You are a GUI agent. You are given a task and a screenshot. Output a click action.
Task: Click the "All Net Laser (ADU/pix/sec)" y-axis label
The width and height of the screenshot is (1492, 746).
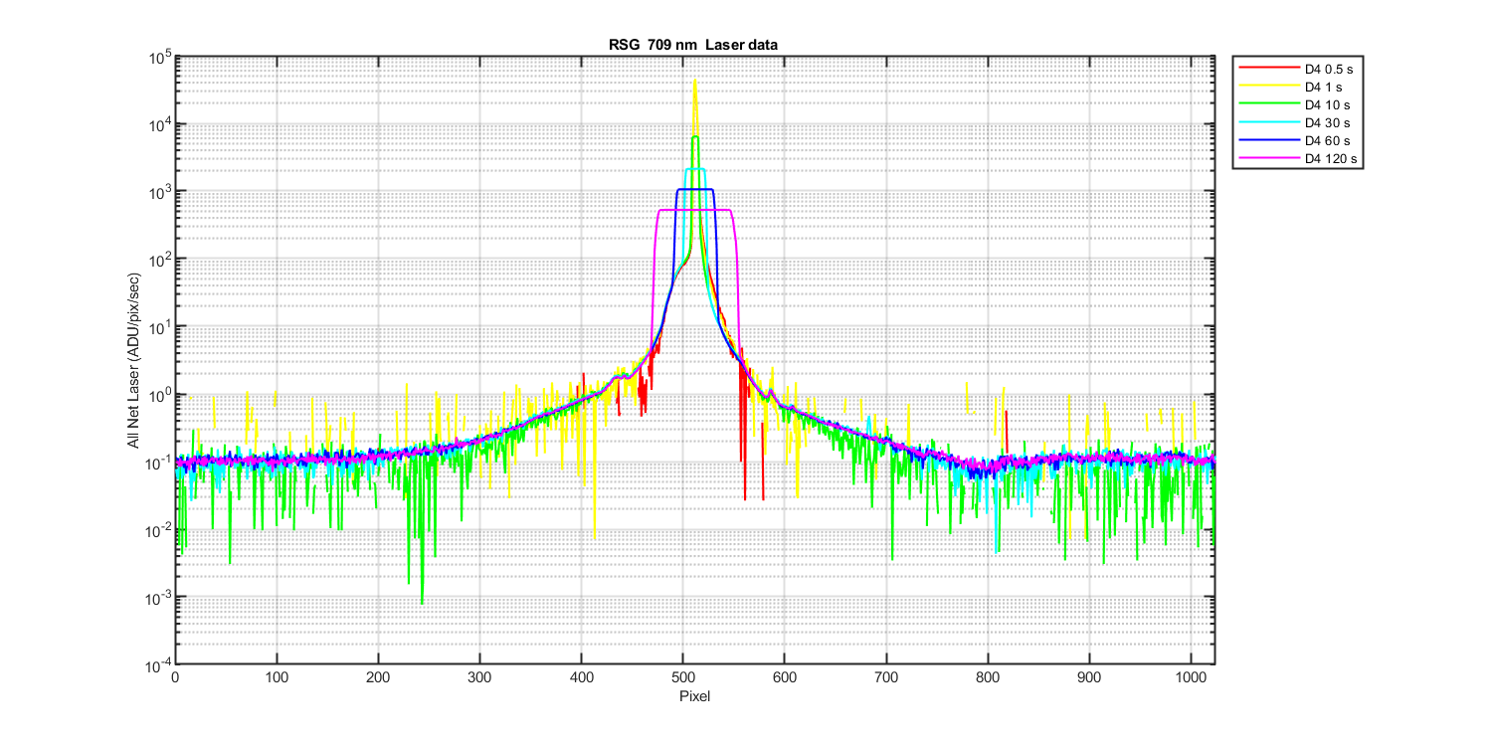pos(133,360)
